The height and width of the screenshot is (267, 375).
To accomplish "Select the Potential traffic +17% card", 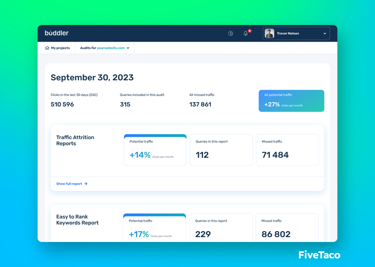I will tap(154, 228).
